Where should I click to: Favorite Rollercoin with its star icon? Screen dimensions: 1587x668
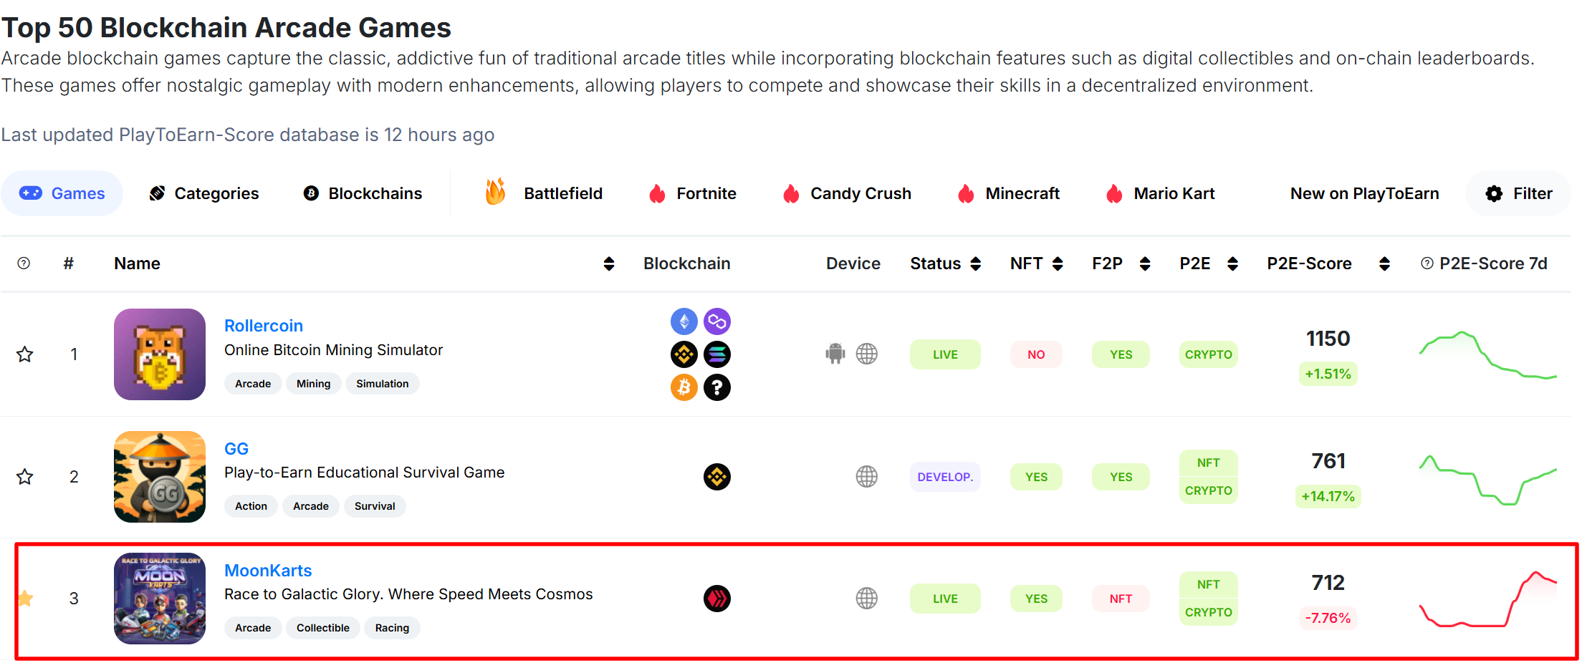25,354
